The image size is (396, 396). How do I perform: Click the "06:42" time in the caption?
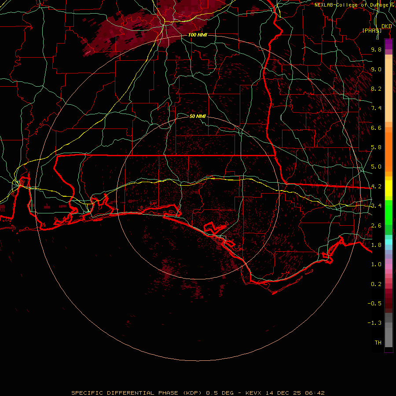(315, 393)
